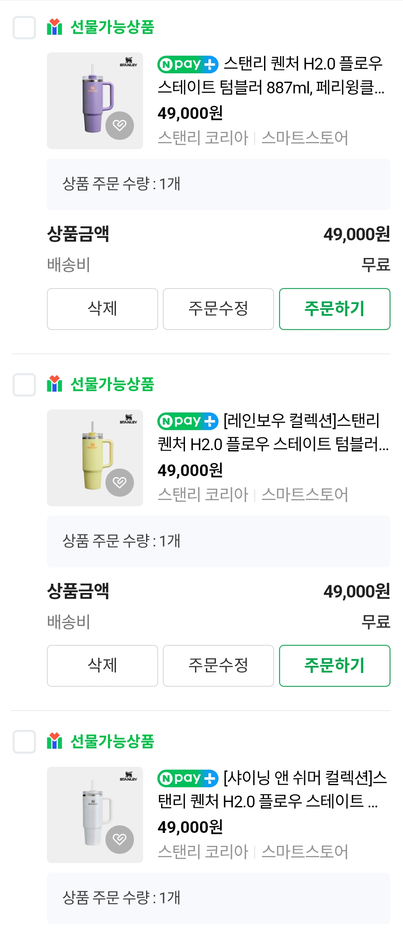Image resolution: width=403 pixels, height=938 pixels.
Task: Delete the purple tumbler with 삭제
Action: click(x=103, y=309)
